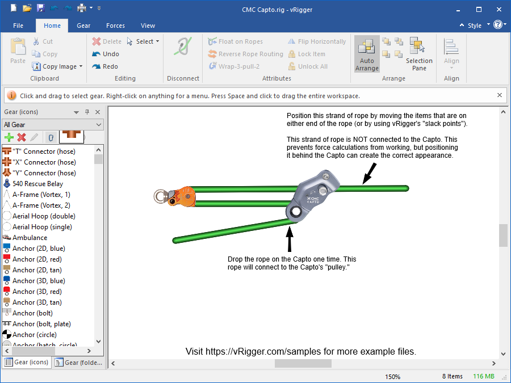Image resolution: width=511 pixels, height=383 pixels.
Task: Switch to the Forces ribbon tab
Action: pos(115,26)
